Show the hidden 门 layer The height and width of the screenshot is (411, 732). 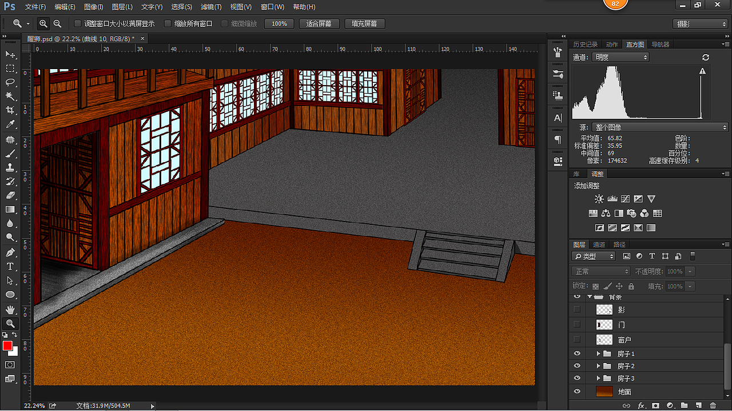tap(577, 324)
